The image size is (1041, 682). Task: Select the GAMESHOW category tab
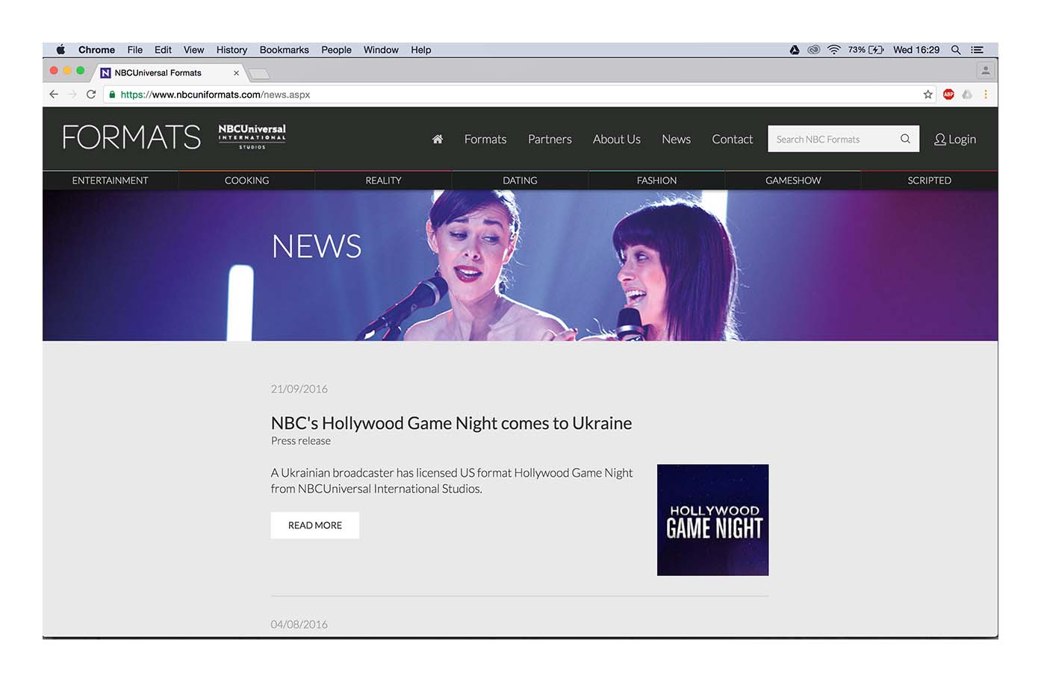793,181
